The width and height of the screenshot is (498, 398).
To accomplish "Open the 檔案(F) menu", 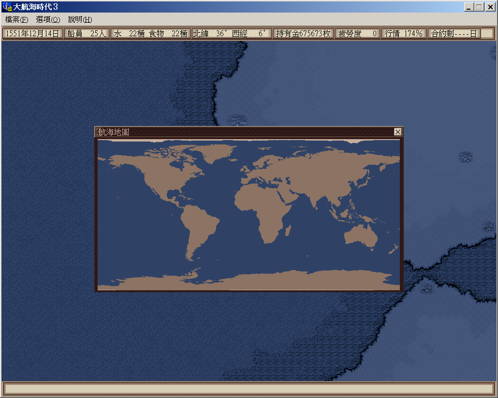I will pos(17,20).
